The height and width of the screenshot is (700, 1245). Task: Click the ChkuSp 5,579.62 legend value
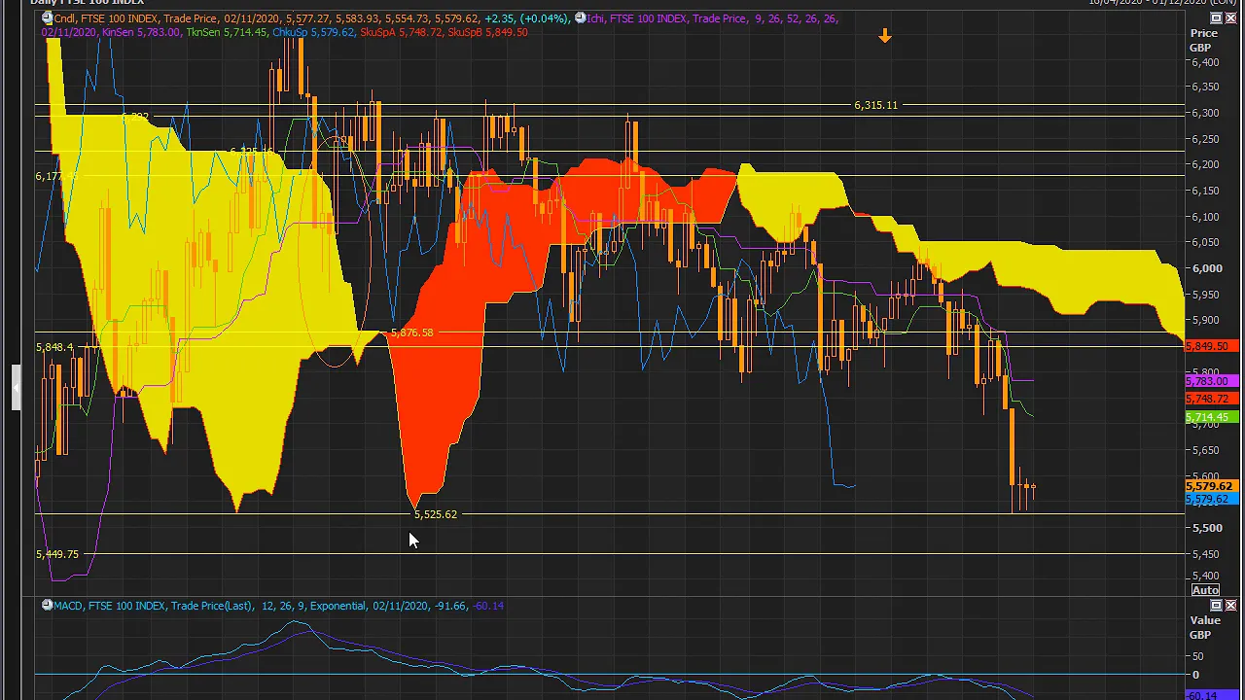(313, 32)
